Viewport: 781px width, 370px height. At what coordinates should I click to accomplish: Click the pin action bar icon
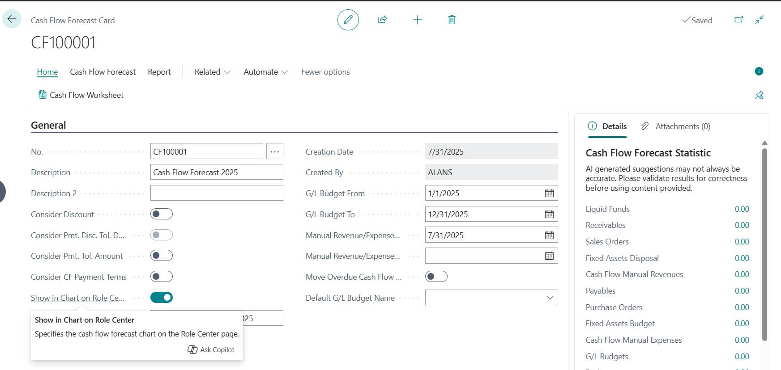(x=759, y=95)
